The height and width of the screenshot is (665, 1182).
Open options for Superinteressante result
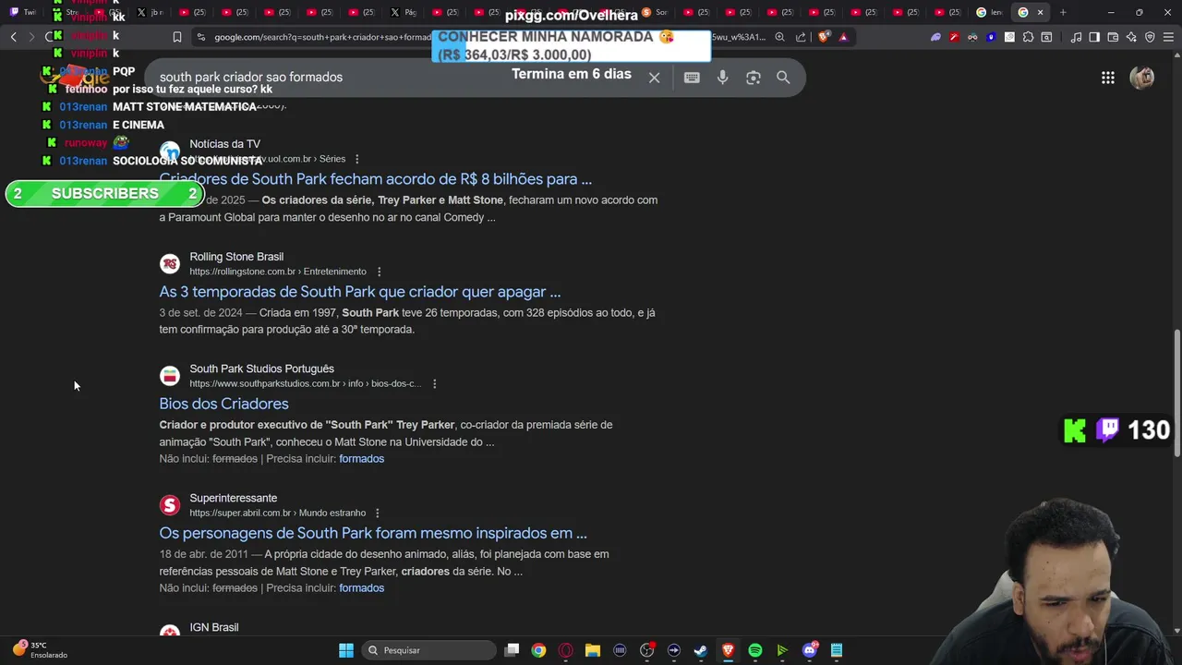377,513
